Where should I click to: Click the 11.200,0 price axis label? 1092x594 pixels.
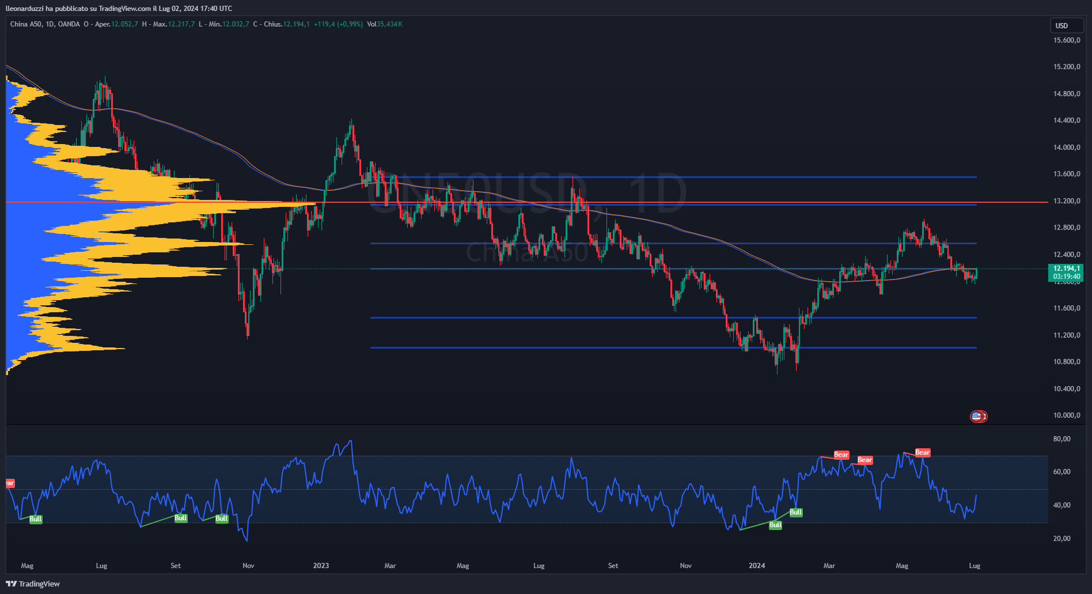[1067, 335]
